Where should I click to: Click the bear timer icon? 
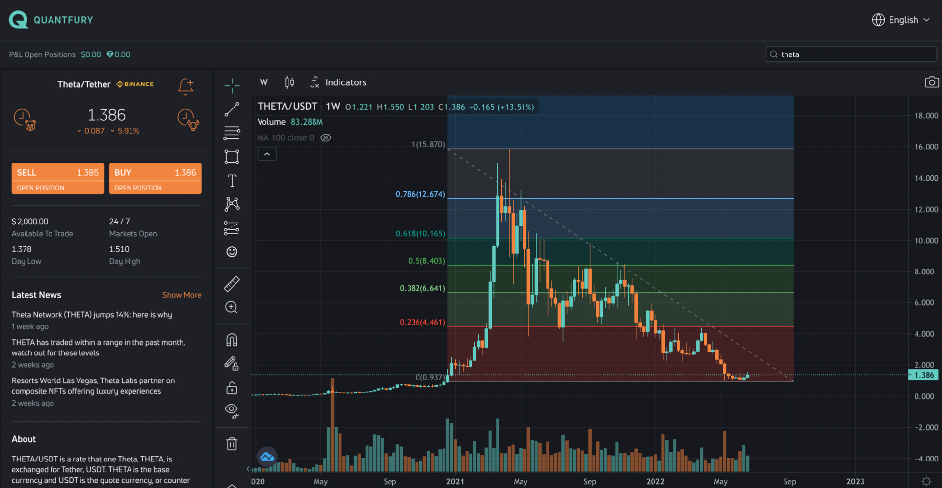click(x=25, y=120)
